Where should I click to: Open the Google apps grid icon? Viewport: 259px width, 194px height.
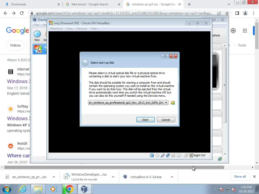click(245, 31)
